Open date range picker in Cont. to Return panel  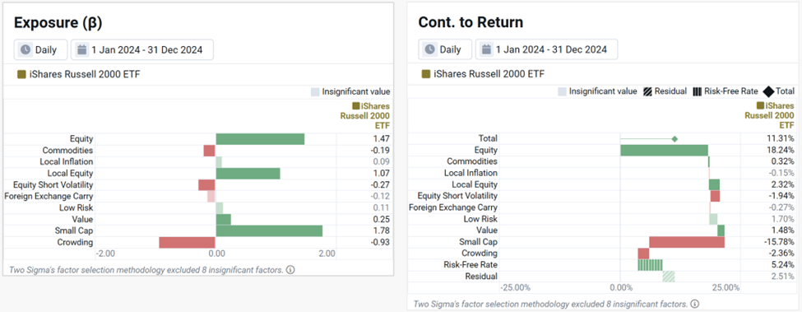coord(546,49)
